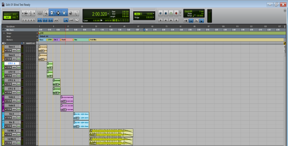The image size is (288, 146).
Task: Click the MIDI zoom button
Action: 30,13
